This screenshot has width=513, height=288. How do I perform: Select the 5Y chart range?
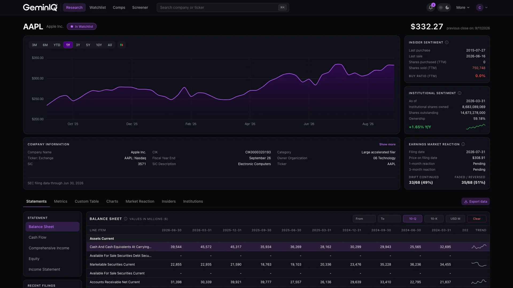[88, 45]
